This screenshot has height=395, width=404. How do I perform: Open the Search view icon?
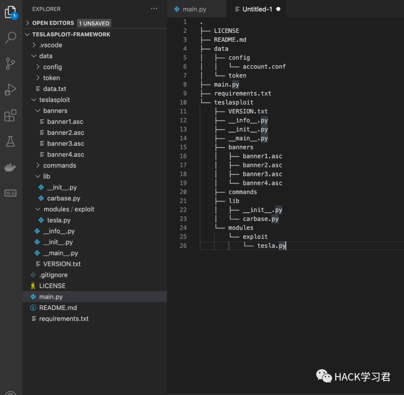tap(10, 38)
